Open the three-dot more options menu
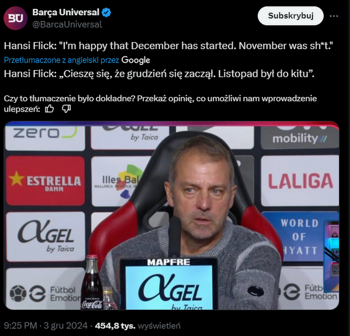Image resolution: width=350 pixels, height=336 pixels. pyautogui.click(x=334, y=16)
